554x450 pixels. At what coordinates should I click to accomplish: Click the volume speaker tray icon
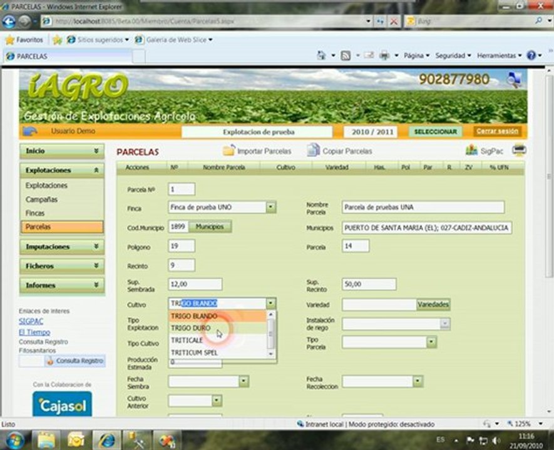point(496,441)
